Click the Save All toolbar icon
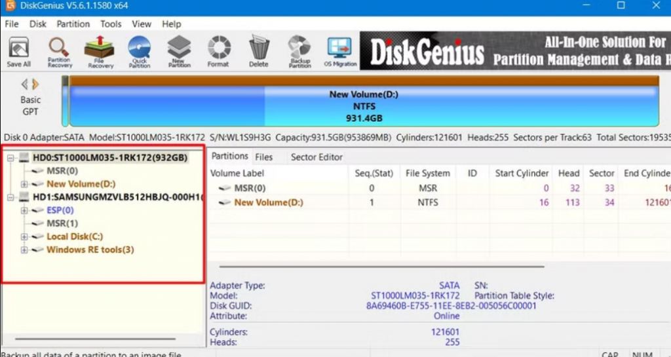Viewport: 671px width, 357px height. (18, 52)
